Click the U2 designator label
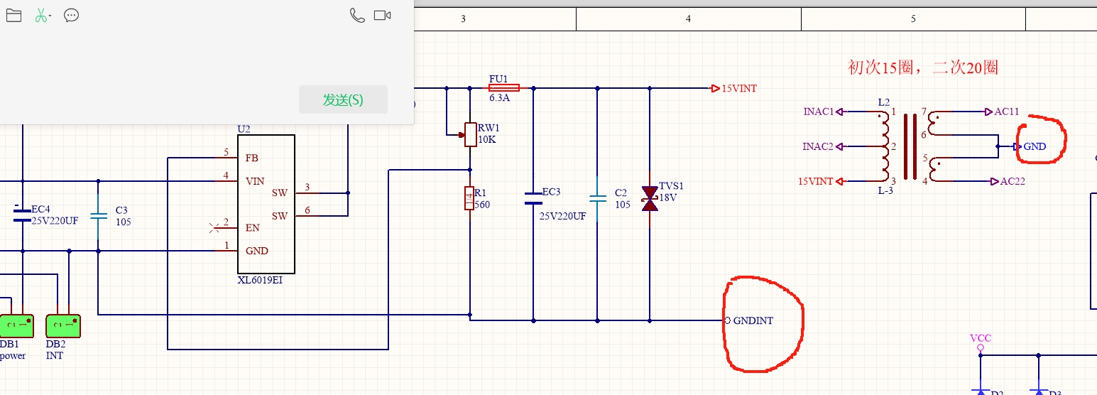 tap(244, 129)
